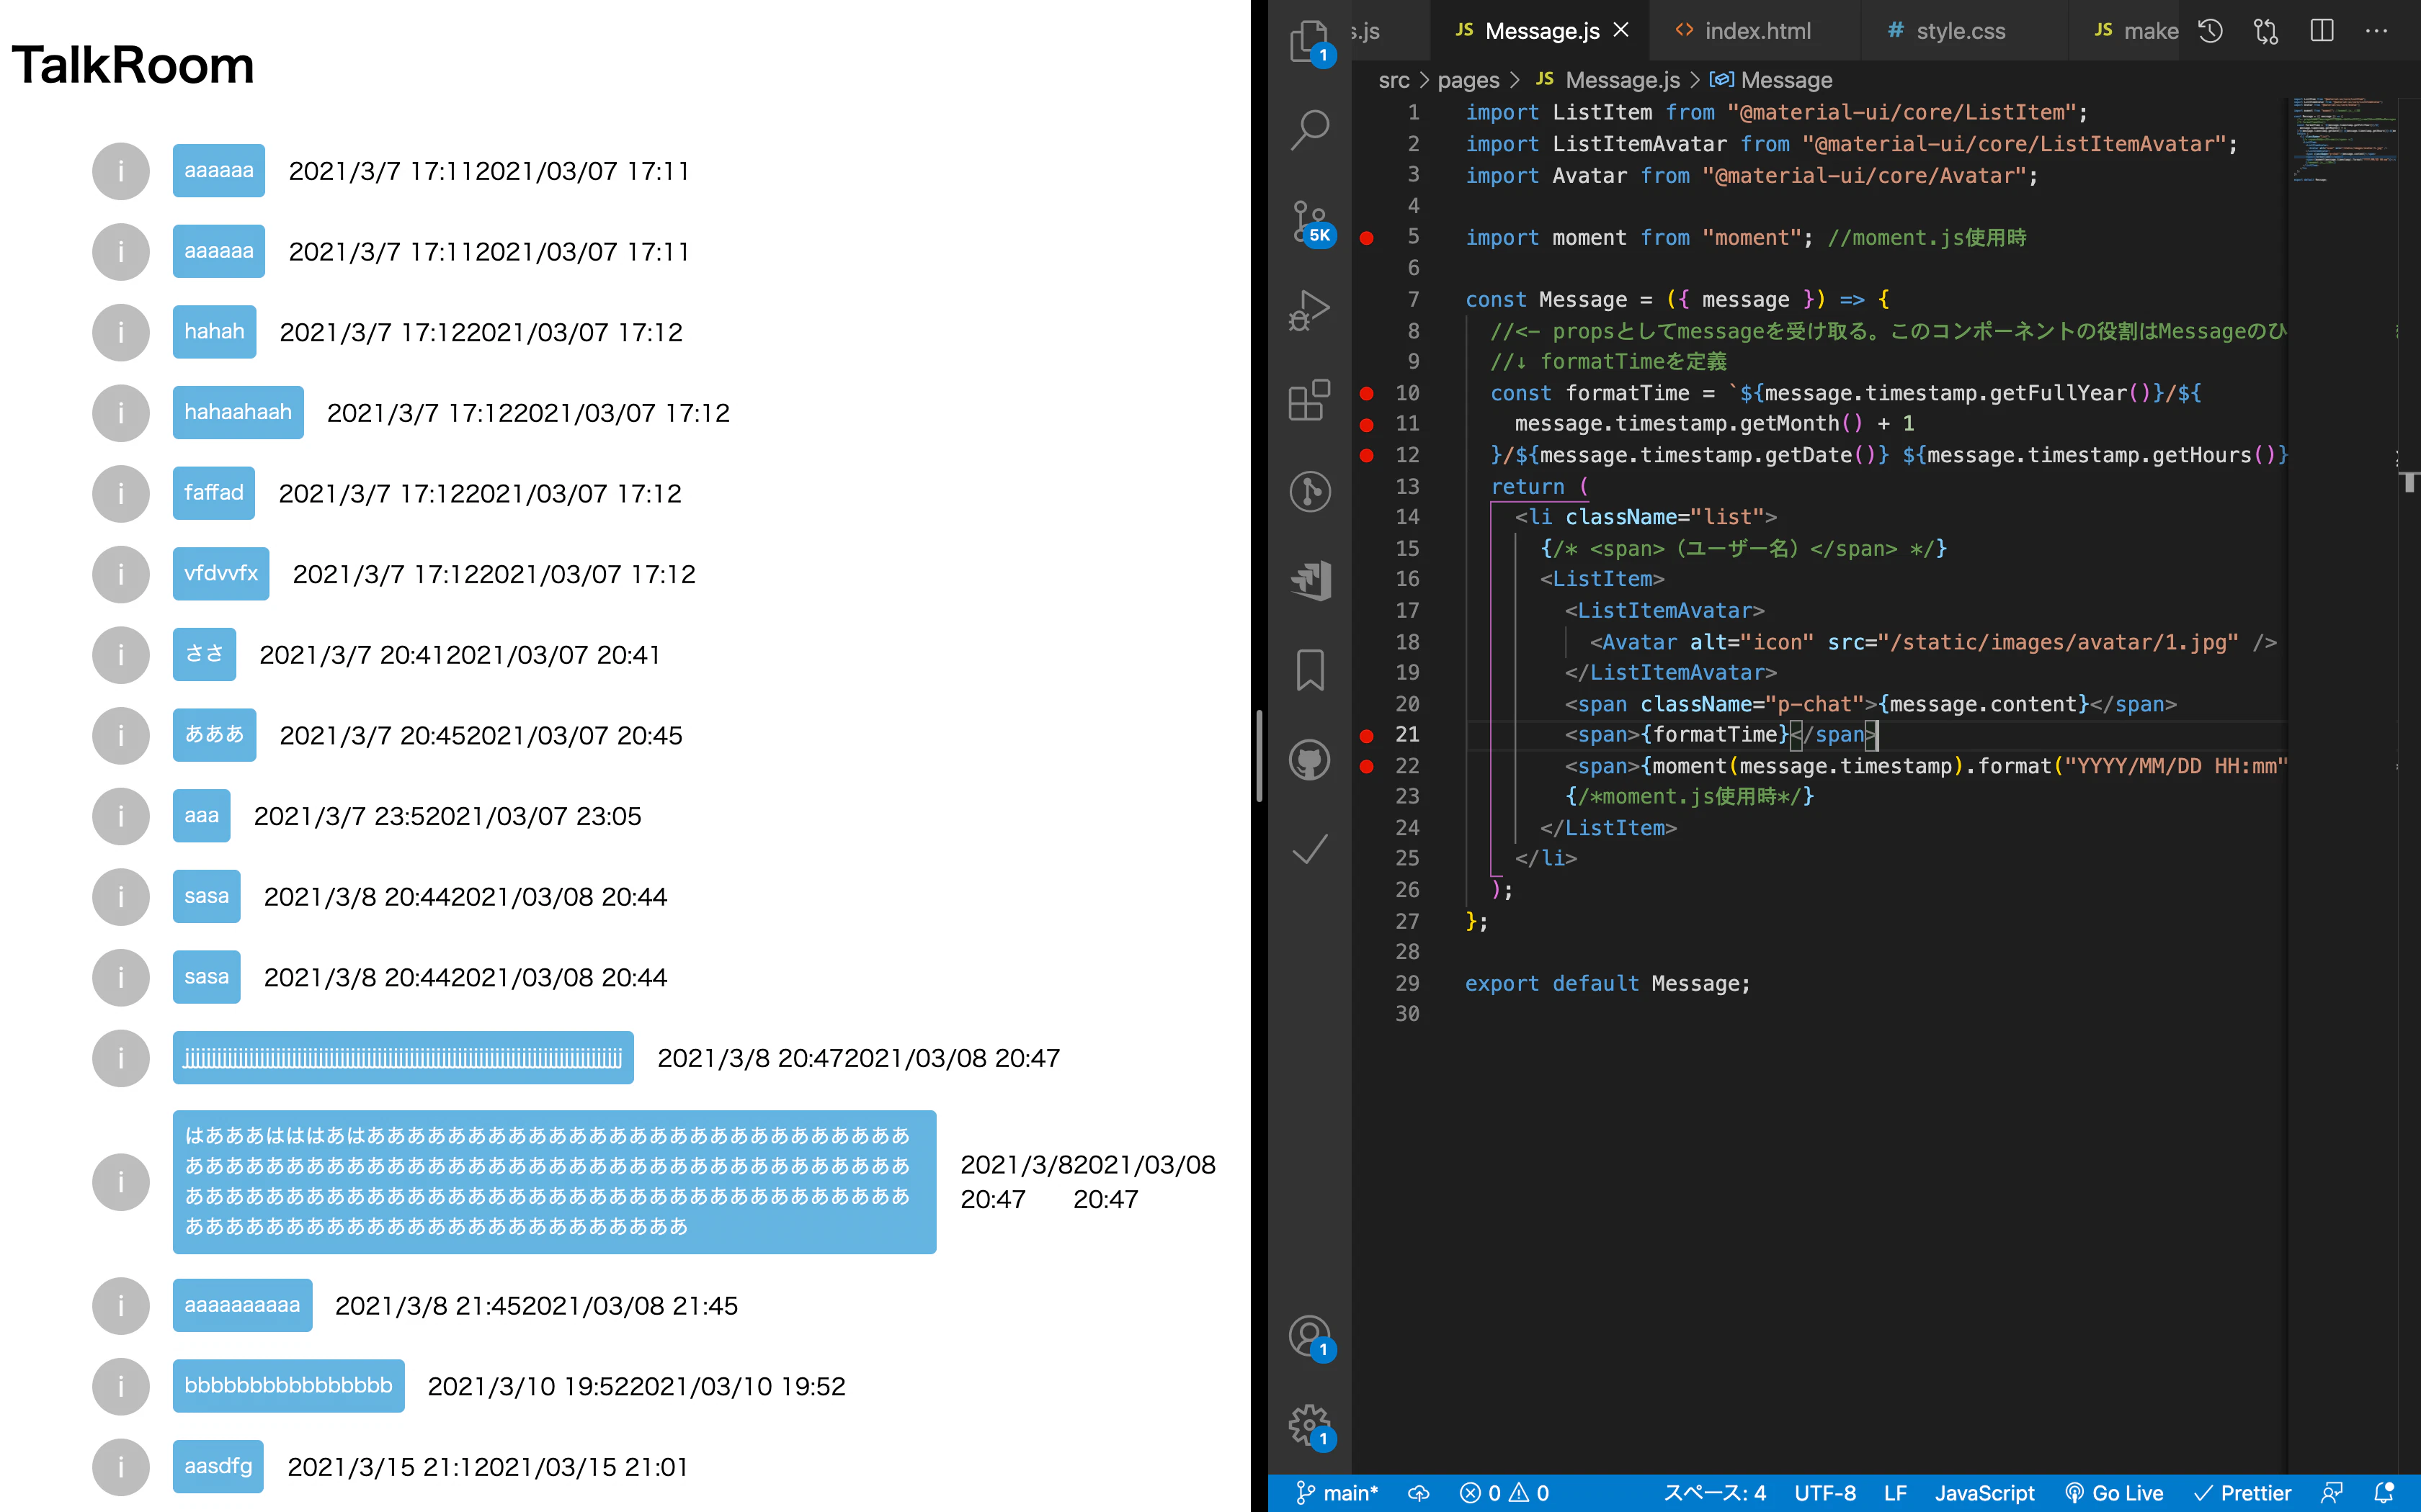This screenshot has width=2421, height=1512.
Task: Click the feedback icon in status bar
Action: (2332, 1493)
